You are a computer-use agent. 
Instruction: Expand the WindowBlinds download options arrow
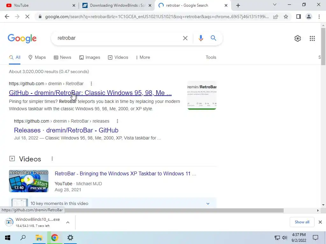(x=67, y=222)
